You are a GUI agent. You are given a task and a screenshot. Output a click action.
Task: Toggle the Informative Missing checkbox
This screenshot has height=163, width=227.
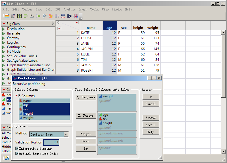coord(17,149)
